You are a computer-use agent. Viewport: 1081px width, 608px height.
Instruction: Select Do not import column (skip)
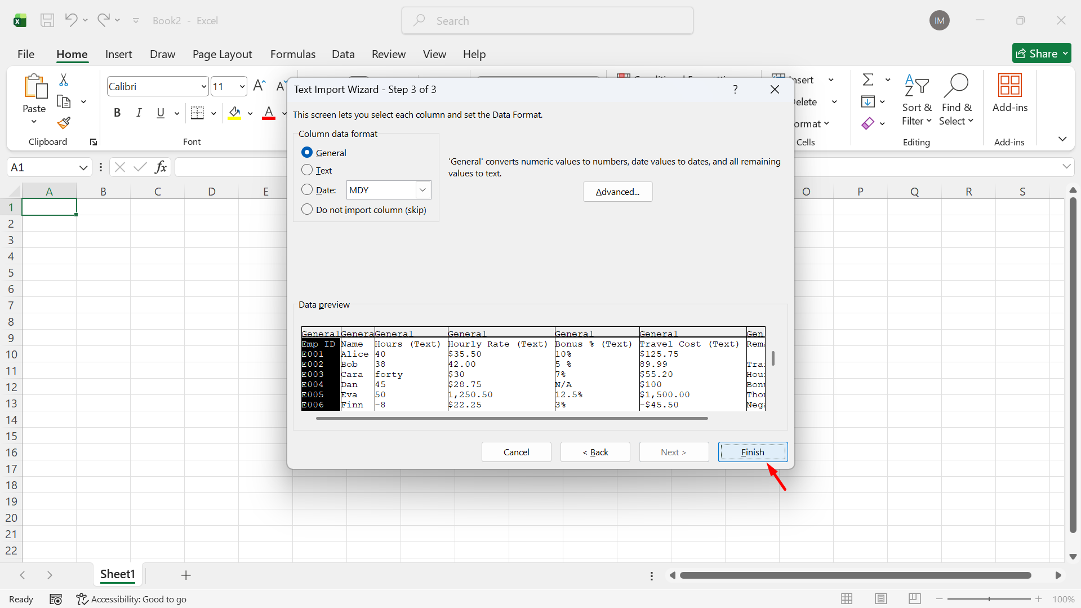tap(307, 210)
